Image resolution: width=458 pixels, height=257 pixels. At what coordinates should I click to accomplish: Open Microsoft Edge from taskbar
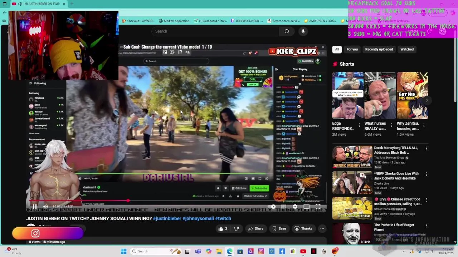point(229,251)
